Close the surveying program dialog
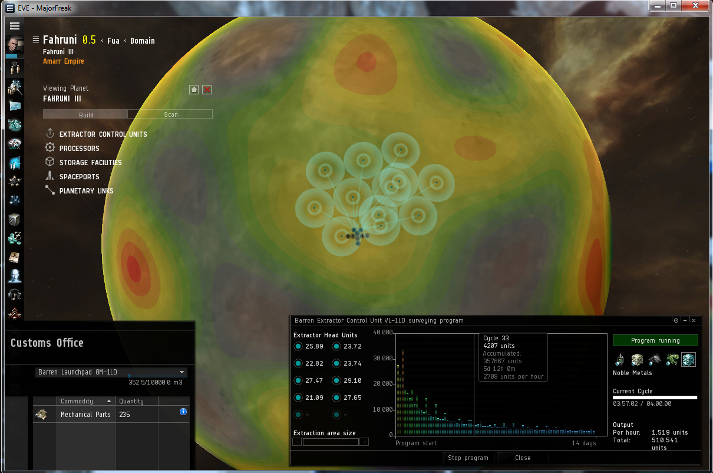 tap(523, 458)
